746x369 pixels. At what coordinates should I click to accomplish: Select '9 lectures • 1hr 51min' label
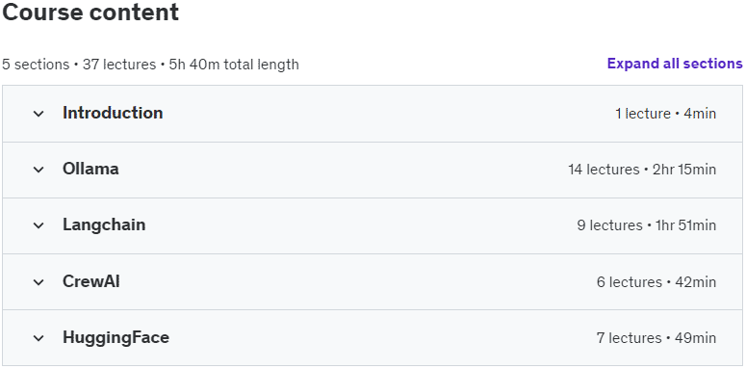647,225
